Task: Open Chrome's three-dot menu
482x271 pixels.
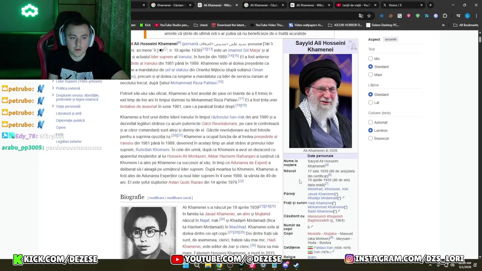Action: tap(476, 16)
